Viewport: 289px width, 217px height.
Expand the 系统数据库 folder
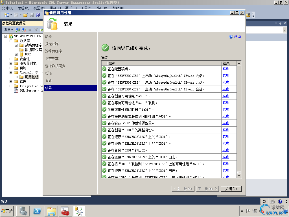pyautogui.click(x=16, y=45)
